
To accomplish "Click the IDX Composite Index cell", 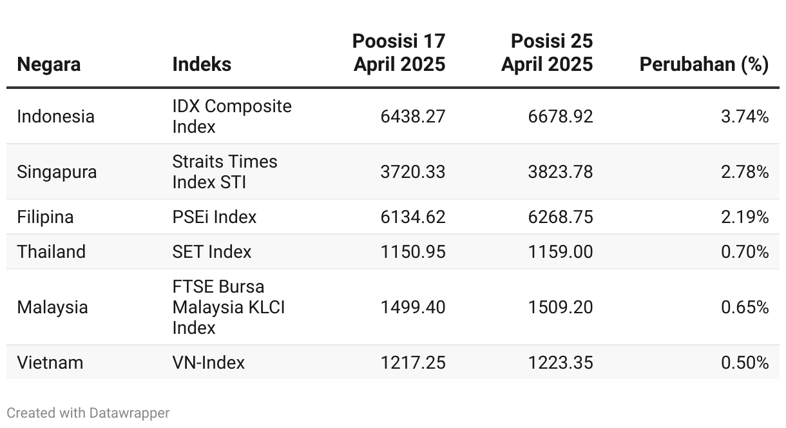I will point(231,116).
